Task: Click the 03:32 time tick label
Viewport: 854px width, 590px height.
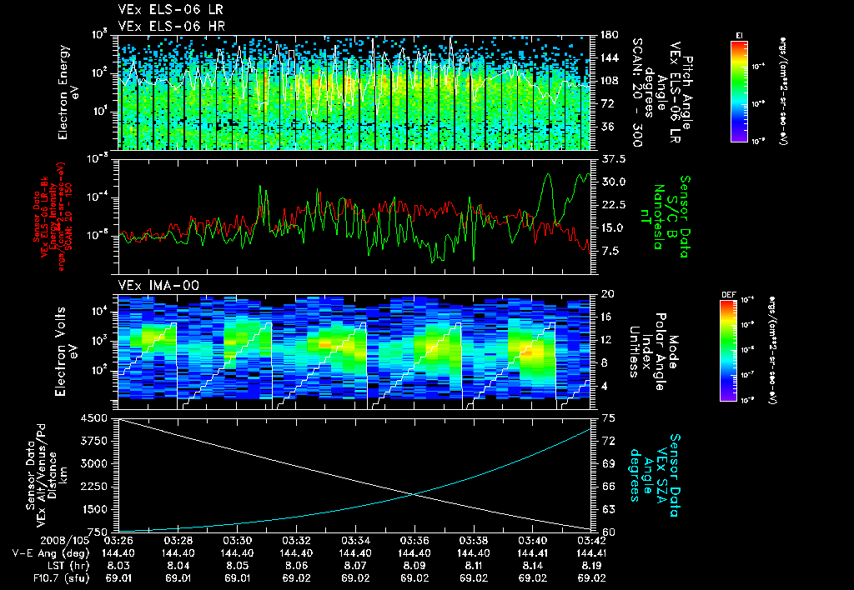Action: 296,542
